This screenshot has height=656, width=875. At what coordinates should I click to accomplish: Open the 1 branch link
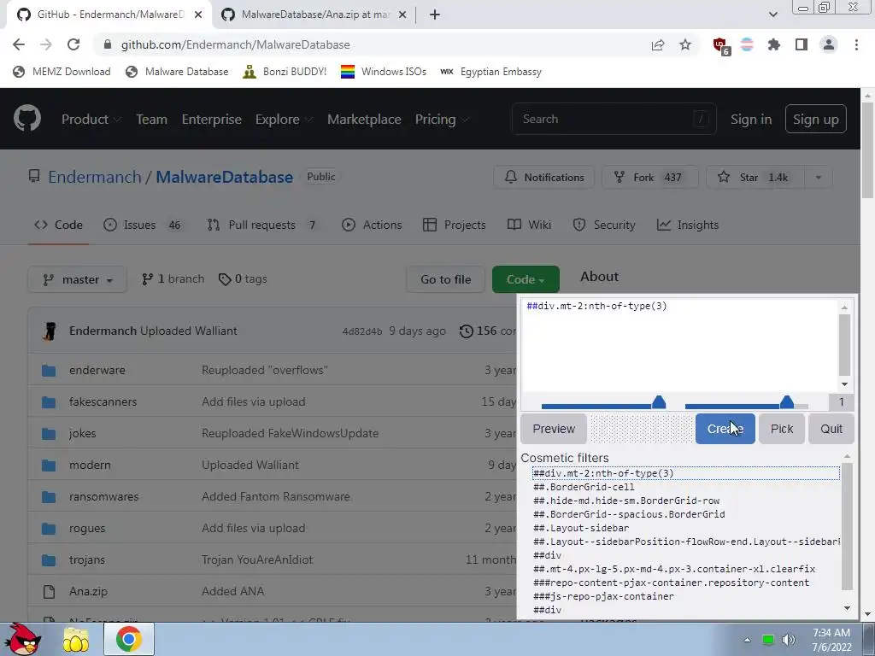[x=173, y=279]
